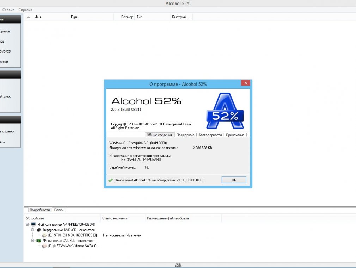Click Статус носителя column header

click(115, 218)
